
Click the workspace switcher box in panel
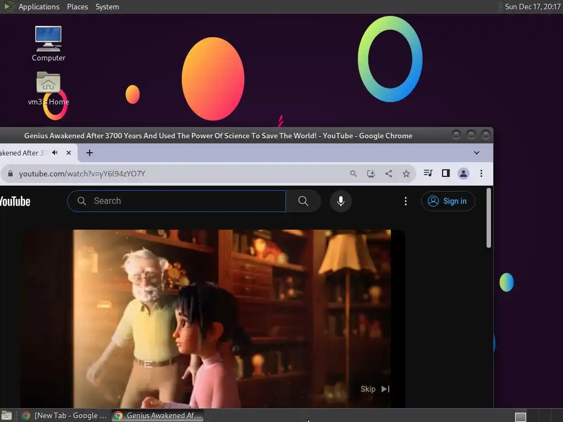(521, 417)
